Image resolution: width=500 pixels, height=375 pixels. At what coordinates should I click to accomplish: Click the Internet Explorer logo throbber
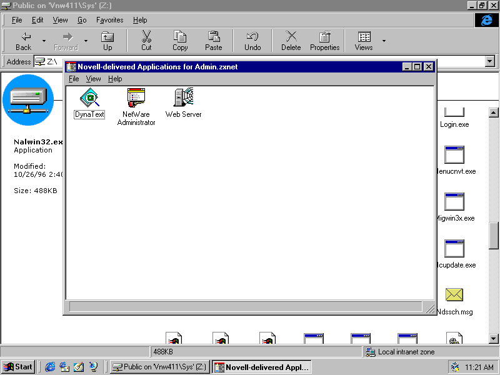pos(487,20)
